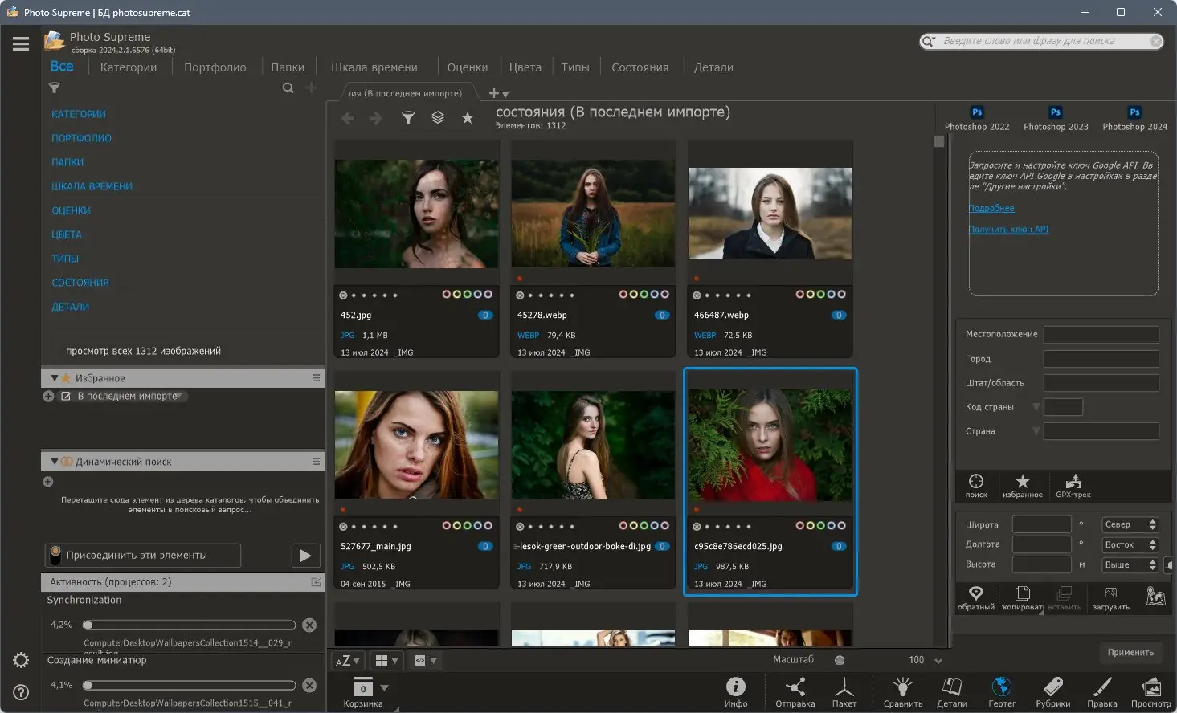Image resolution: width=1177 pixels, height=713 pixels.
Task: Switch to the Категории tab
Action: tap(129, 67)
